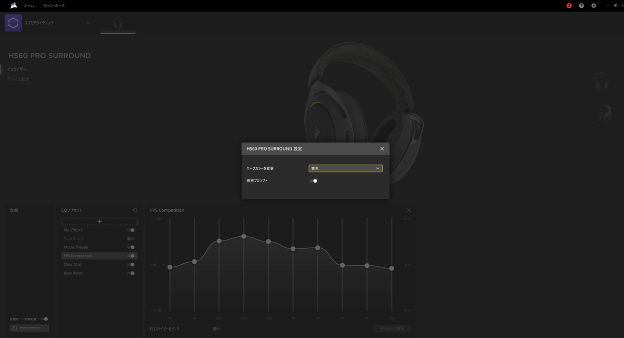
Task: Restore down the iCUE window
Action: [x=614, y=6]
